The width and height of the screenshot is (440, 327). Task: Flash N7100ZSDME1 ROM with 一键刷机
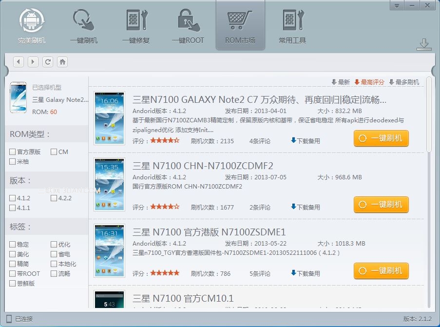tap(381, 271)
